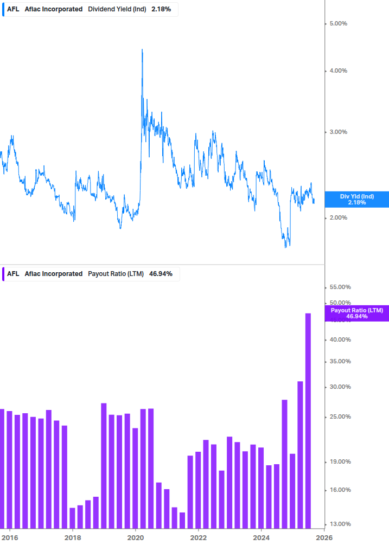The height and width of the screenshot is (545, 389).
Task: Click the 55.00% payout ratio axis label
Action: coord(340,287)
